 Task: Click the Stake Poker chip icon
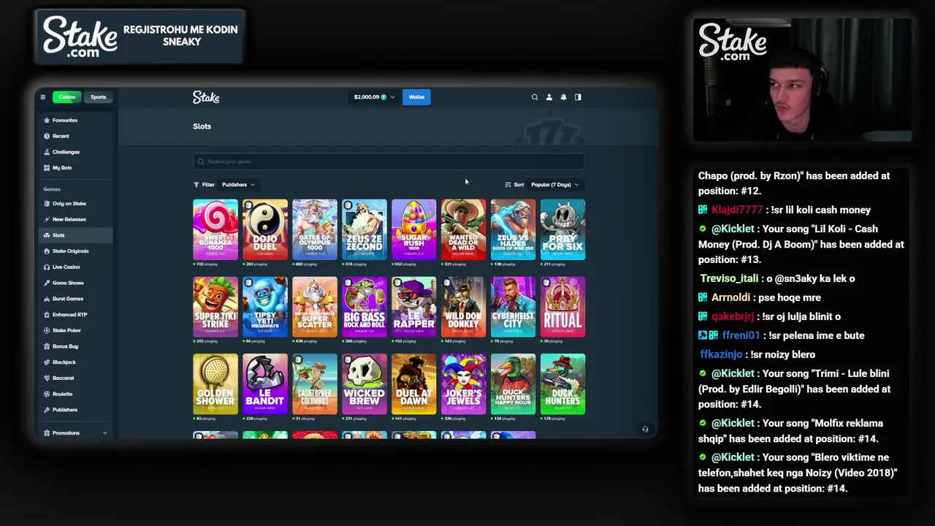coord(47,331)
